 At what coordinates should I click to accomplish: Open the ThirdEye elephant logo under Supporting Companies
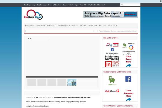coord(112,81)
